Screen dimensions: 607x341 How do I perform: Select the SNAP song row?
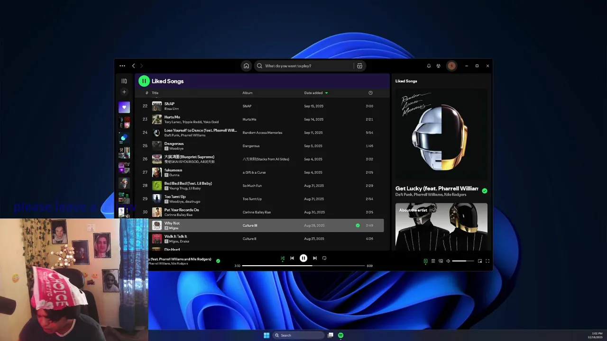259,106
